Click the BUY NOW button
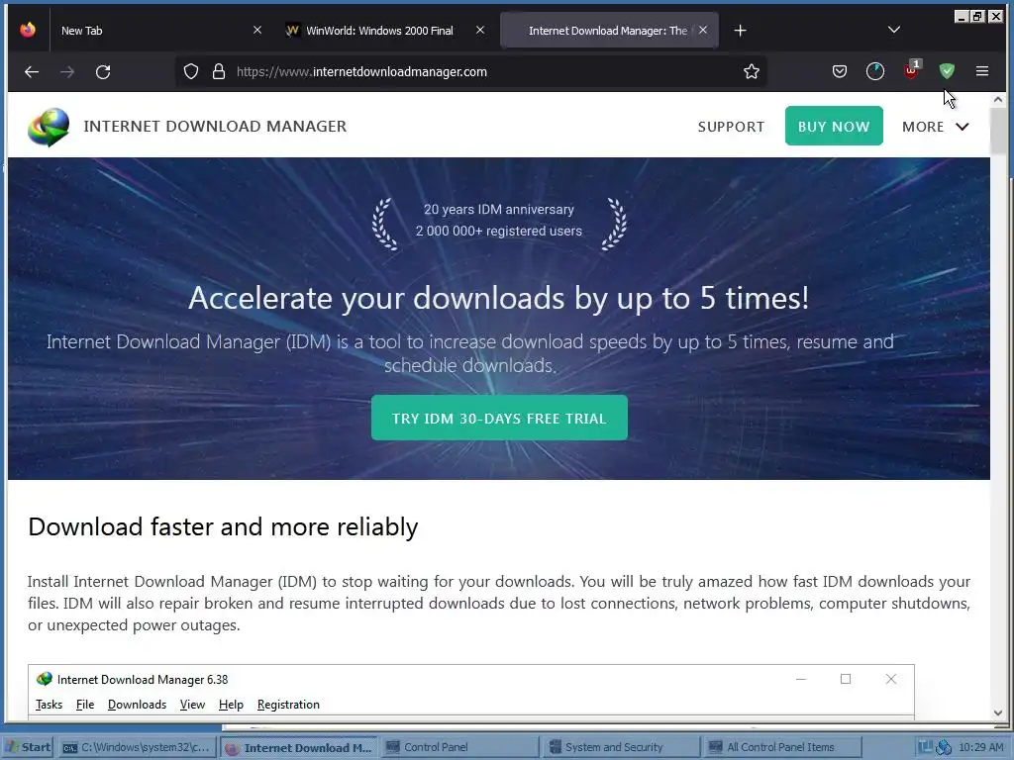The height and width of the screenshot is (760, 1014). (834, 126)
